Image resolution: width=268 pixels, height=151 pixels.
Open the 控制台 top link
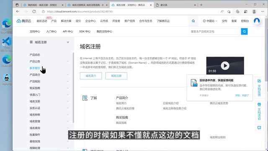[x=245, y=21]
